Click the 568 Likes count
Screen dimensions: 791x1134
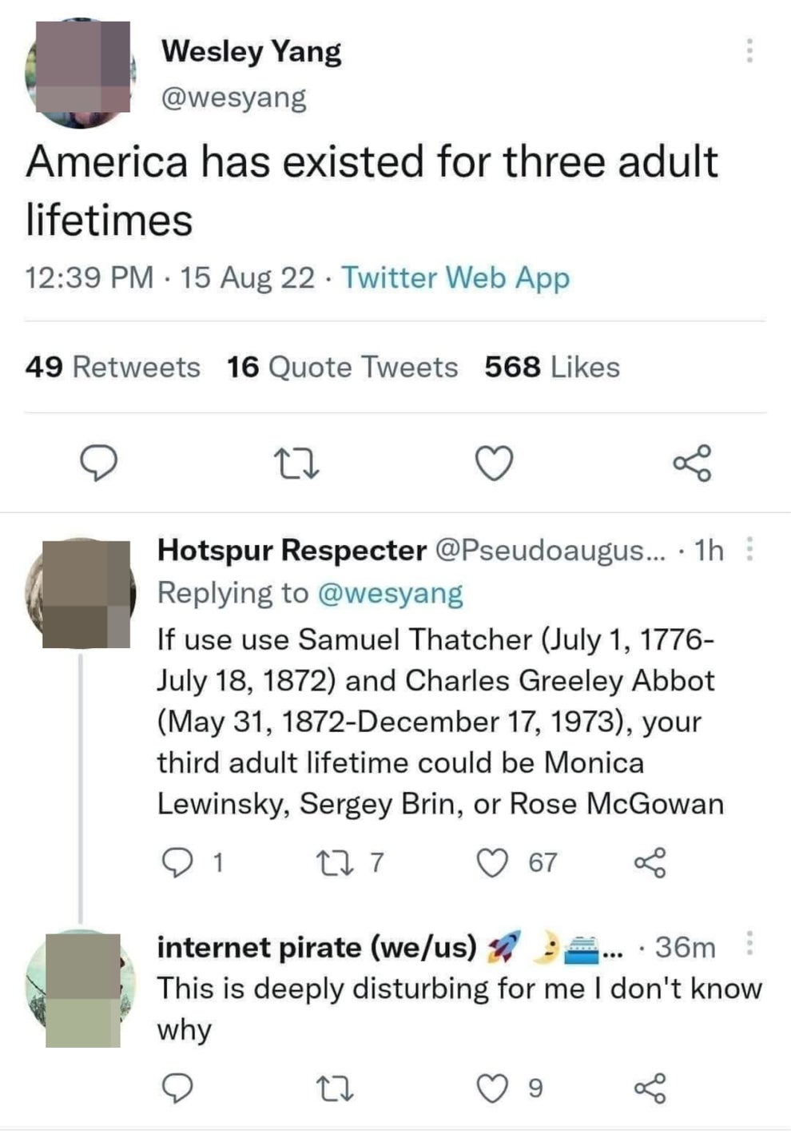[x=551, y=368]
